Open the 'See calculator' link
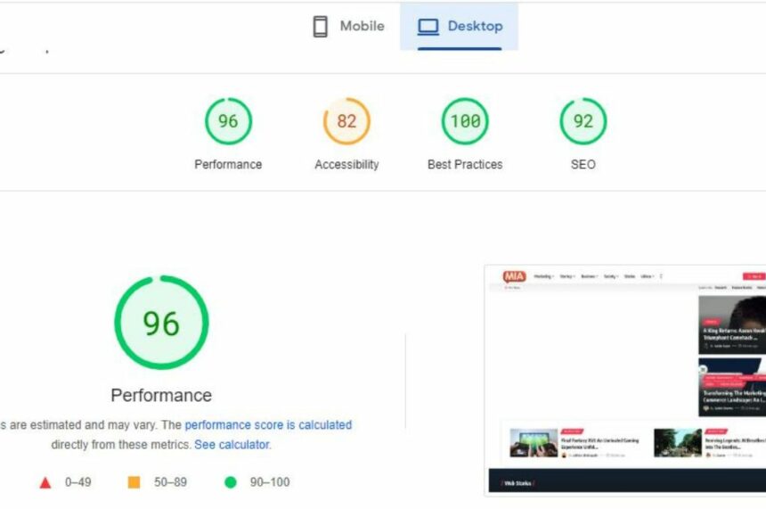The width and height of the screenshot is (766, 509). [x=232, y=444]
